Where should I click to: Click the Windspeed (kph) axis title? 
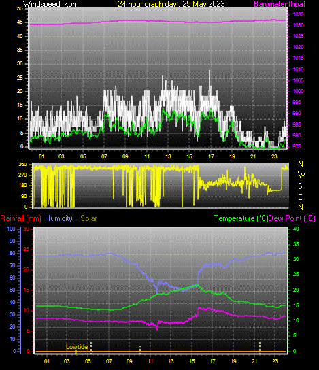point(51,4)
